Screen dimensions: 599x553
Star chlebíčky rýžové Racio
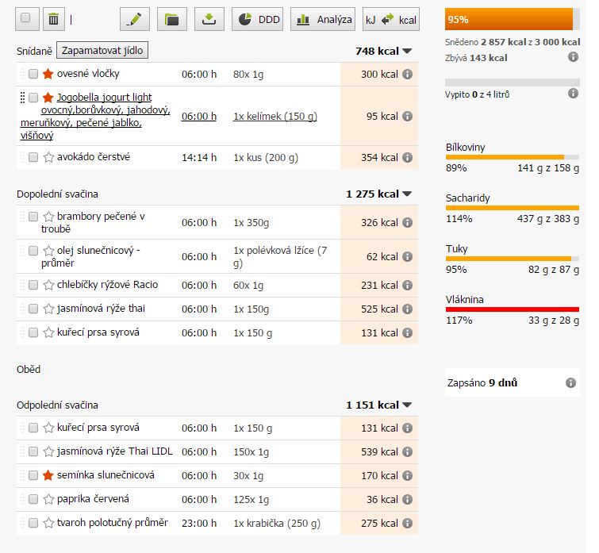[x=48, y=285]
